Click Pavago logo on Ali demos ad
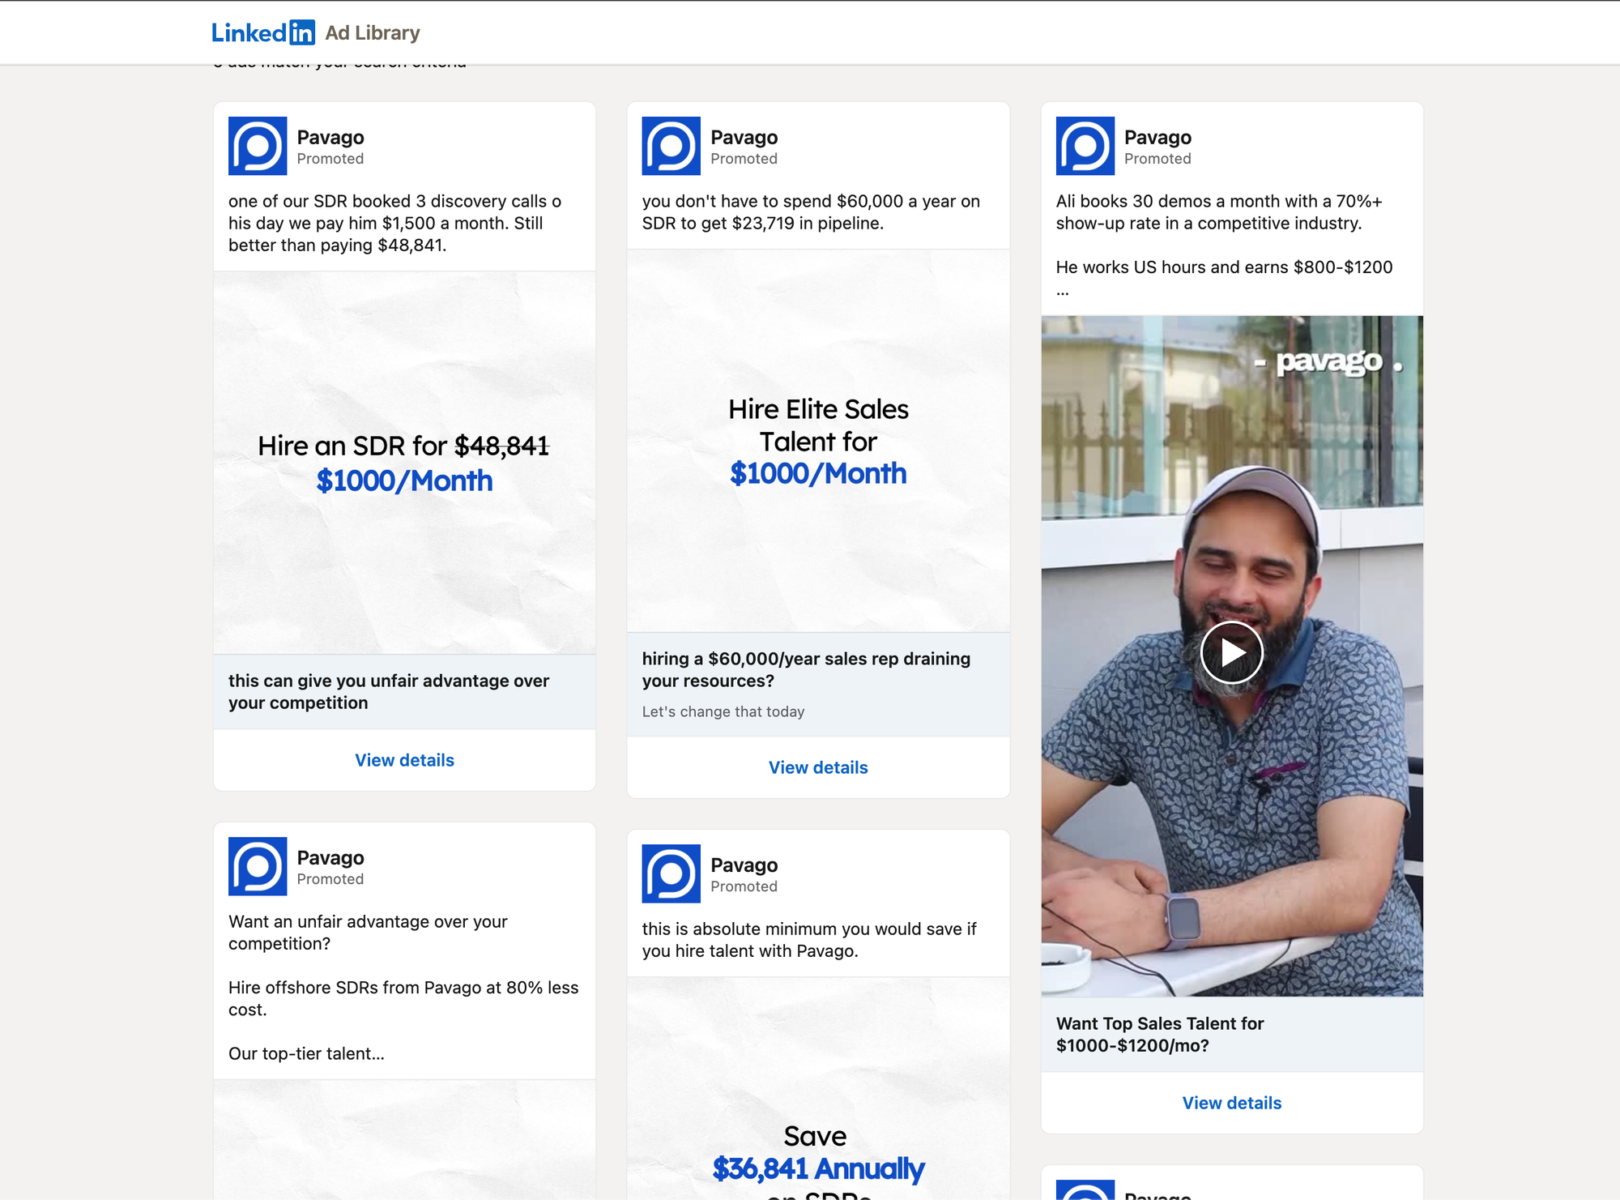This screenshot has height=1200, width=1620. click(x=1085, y=146)
